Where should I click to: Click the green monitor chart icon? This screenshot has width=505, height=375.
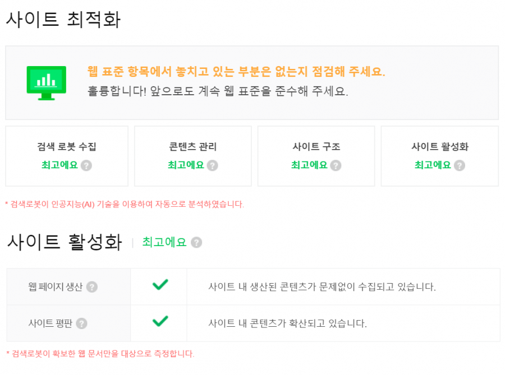click(x=47, y=83)
